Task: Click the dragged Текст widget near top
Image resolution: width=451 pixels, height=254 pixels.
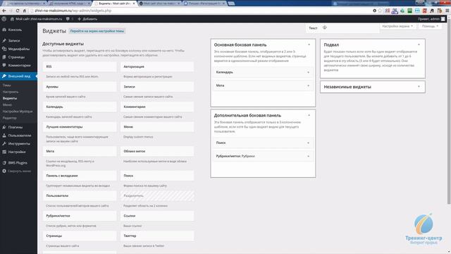Action: (342, 28)
